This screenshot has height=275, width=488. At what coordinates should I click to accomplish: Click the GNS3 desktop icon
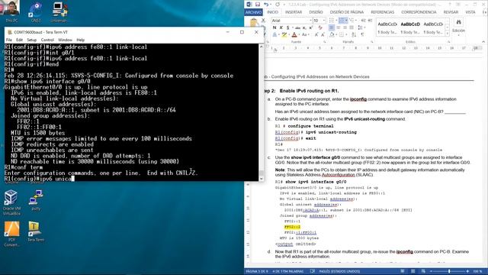[x=36, y=10]
